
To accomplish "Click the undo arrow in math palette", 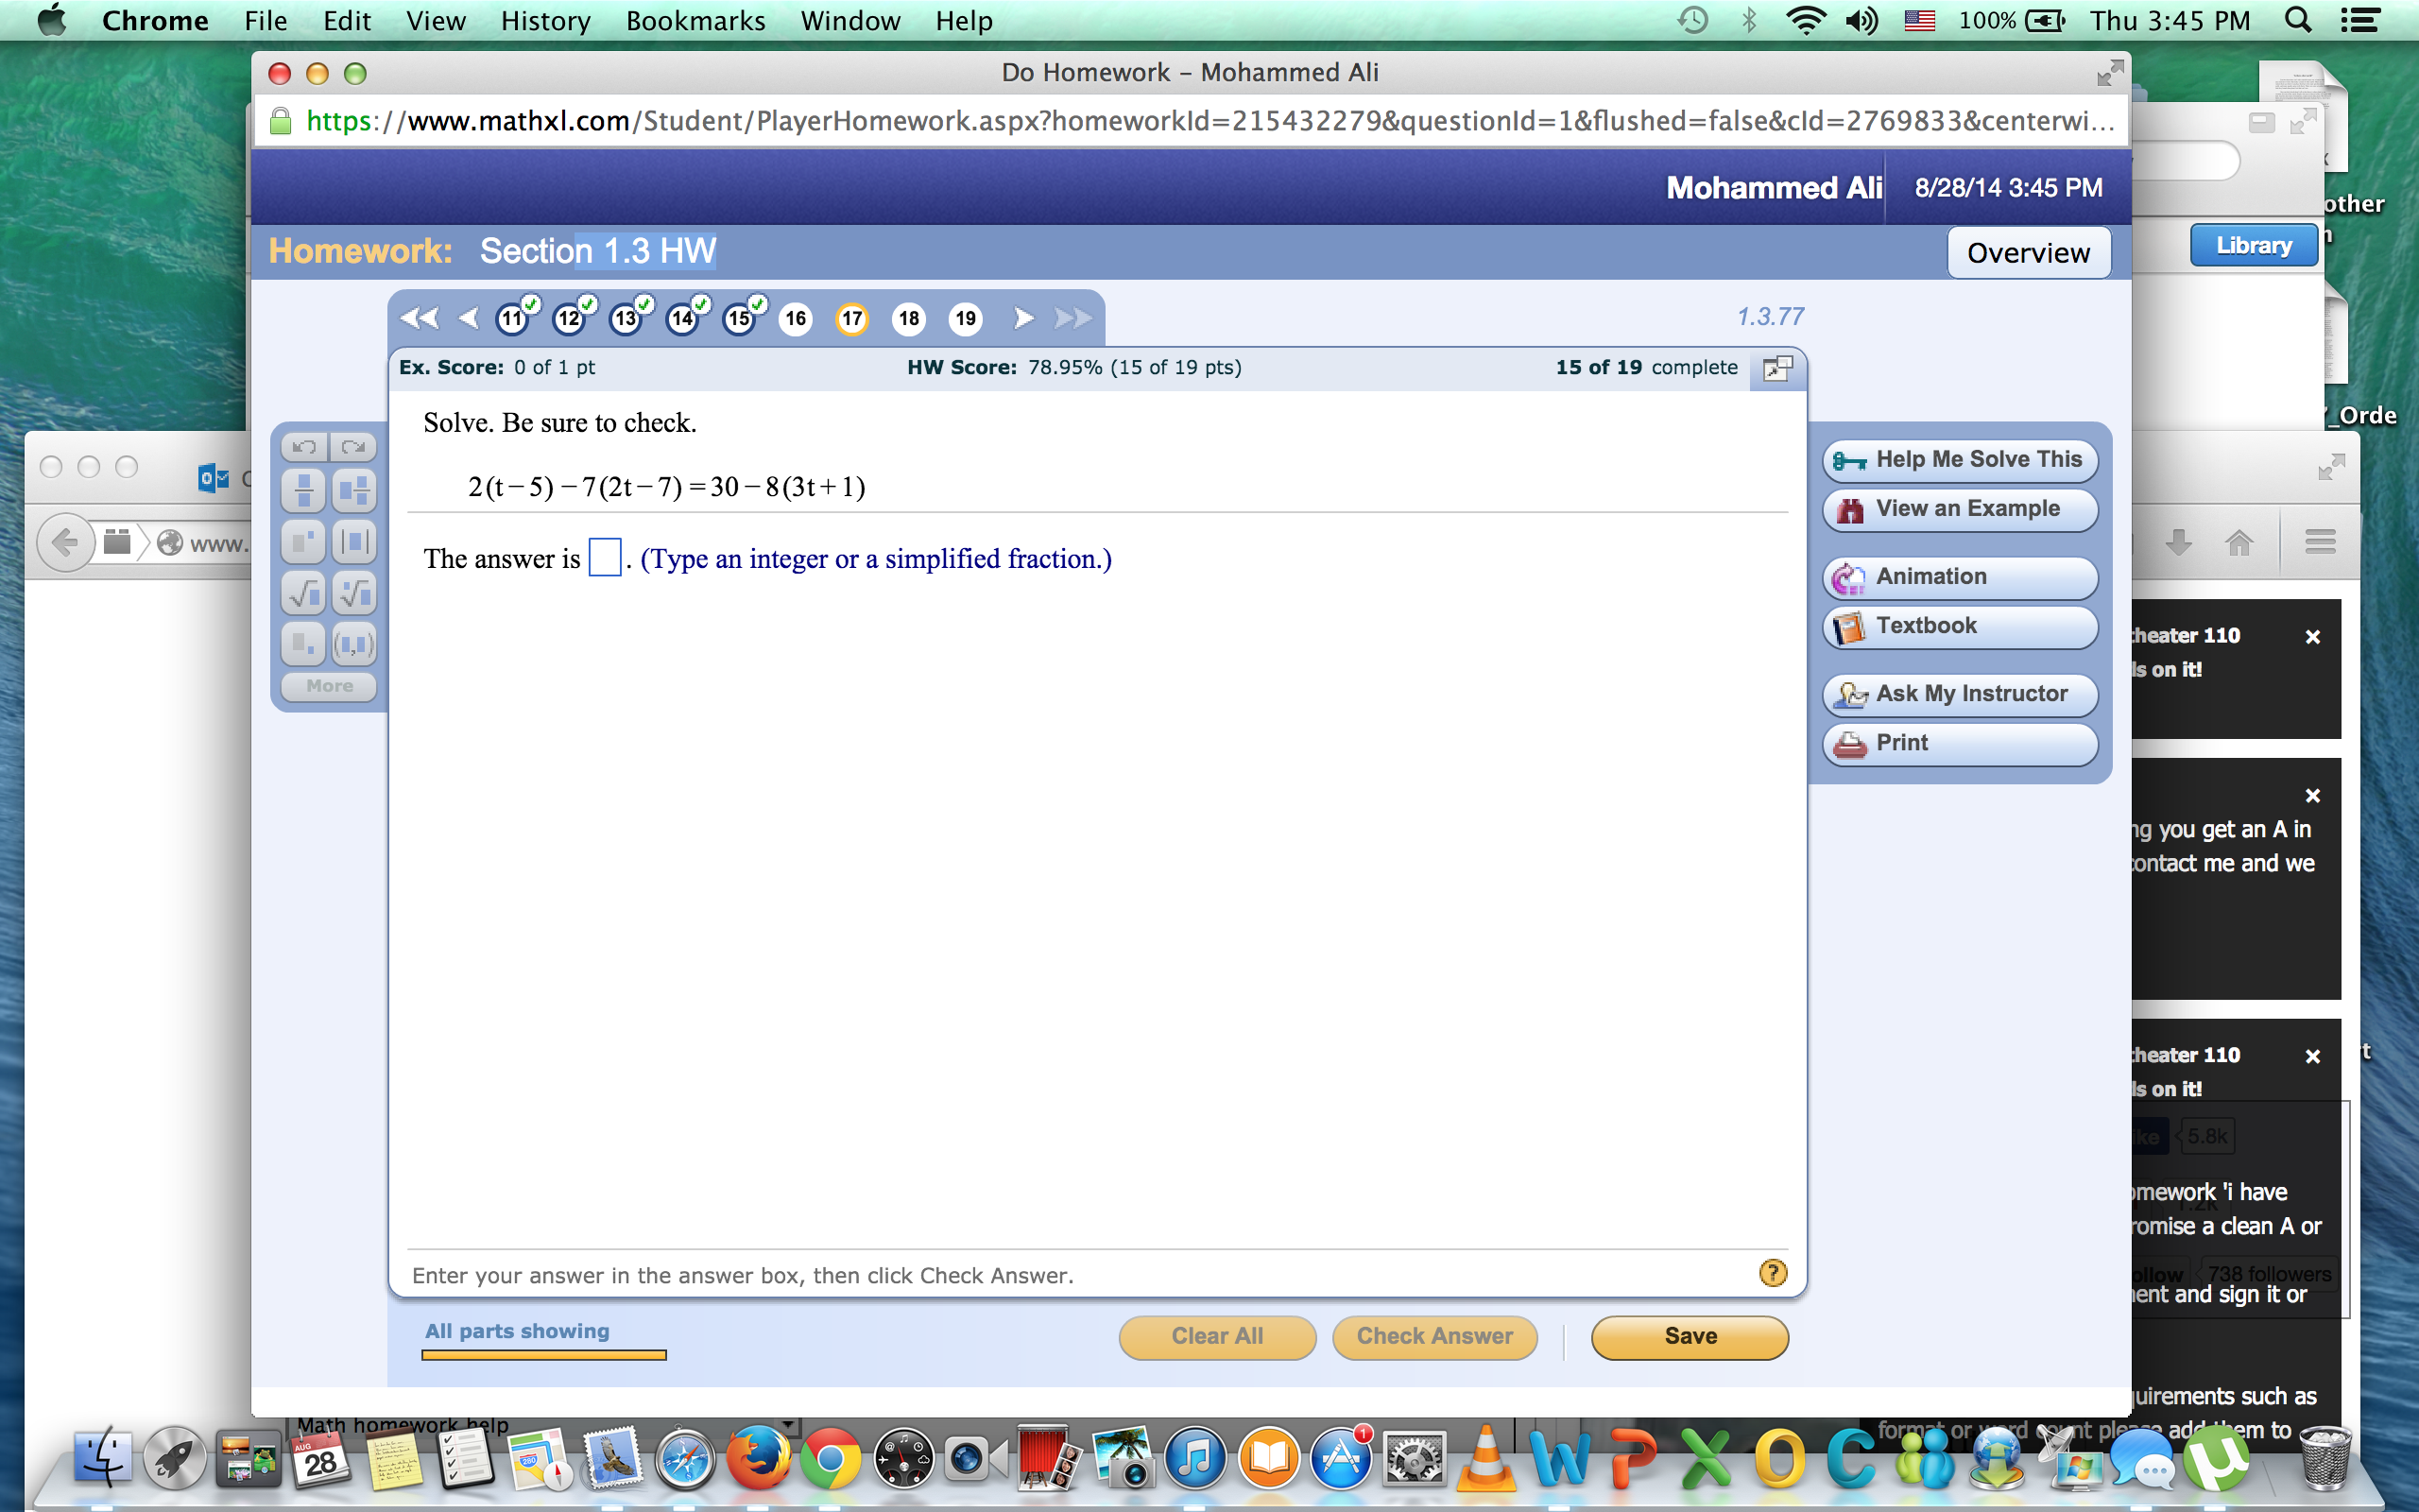I will 304,446.
